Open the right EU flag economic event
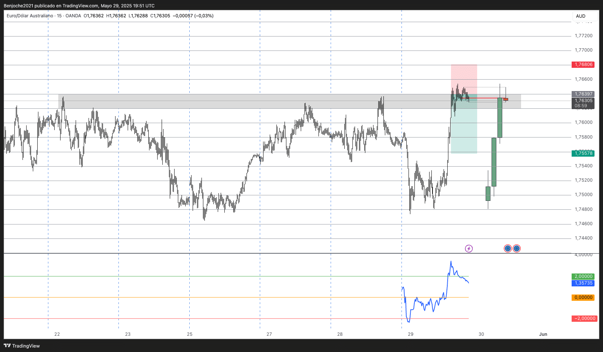The width and height of the screenshot is (603, 352). point(517,248)
